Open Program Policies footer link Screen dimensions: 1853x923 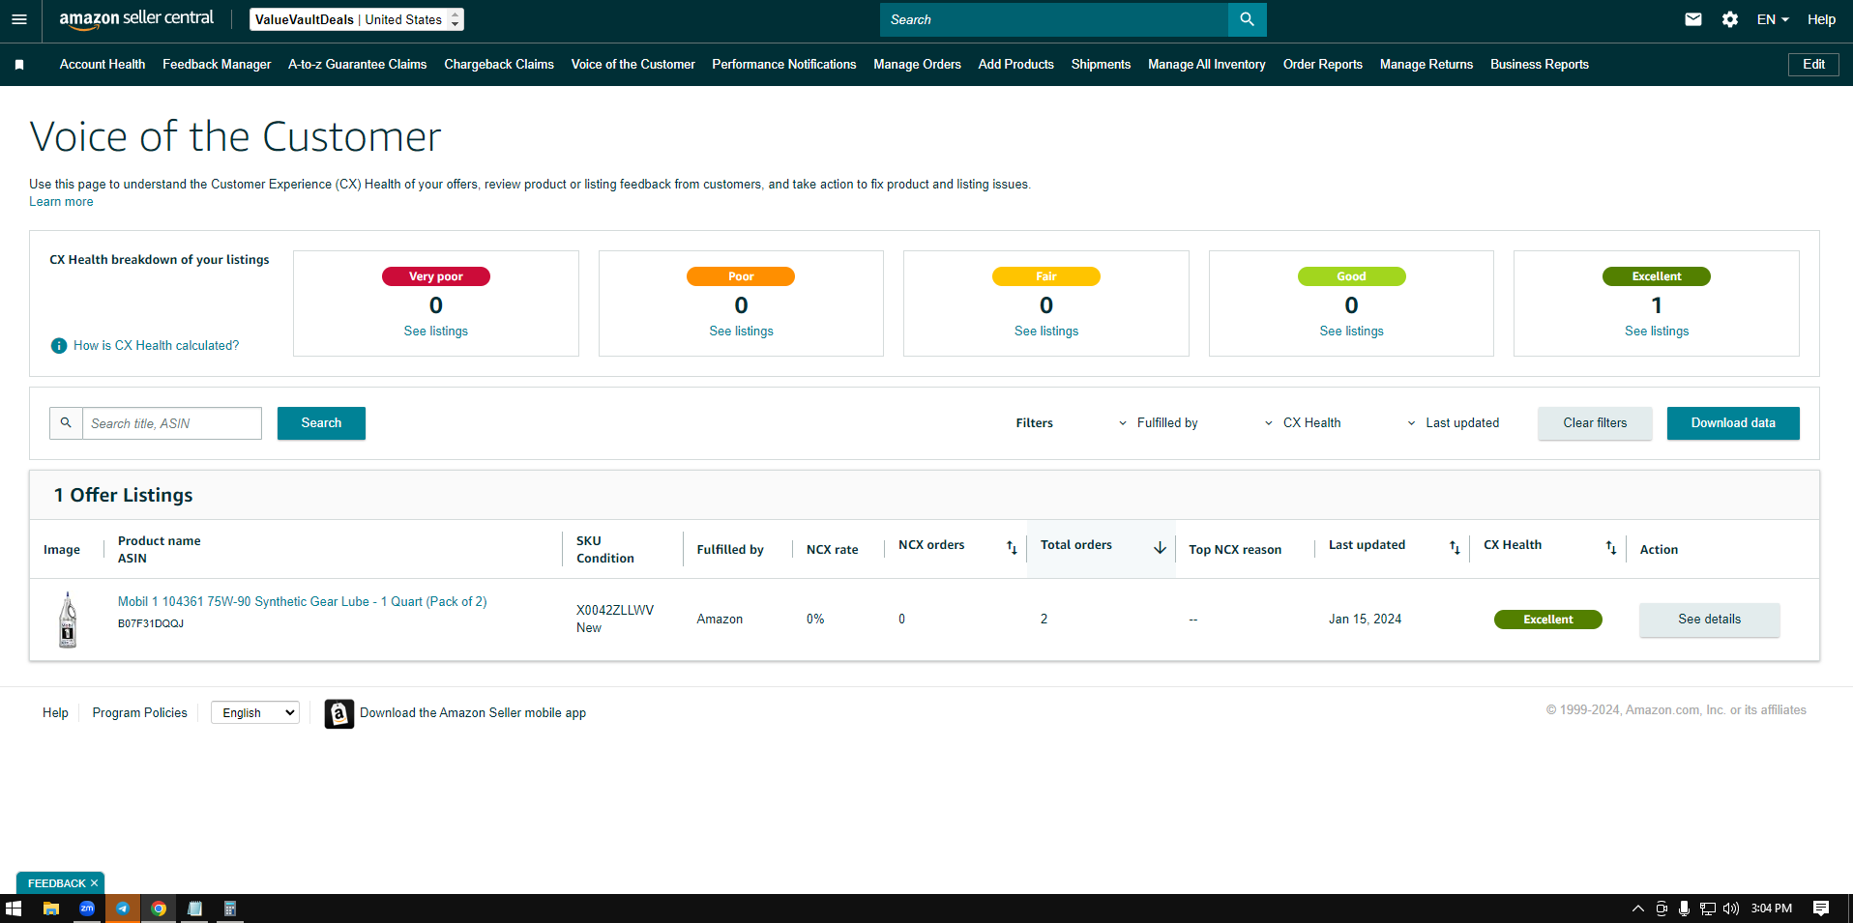coord(140,713)
